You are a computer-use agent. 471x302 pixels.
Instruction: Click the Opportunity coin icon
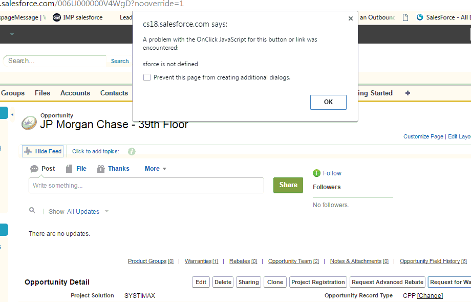(x=29, y=123)
